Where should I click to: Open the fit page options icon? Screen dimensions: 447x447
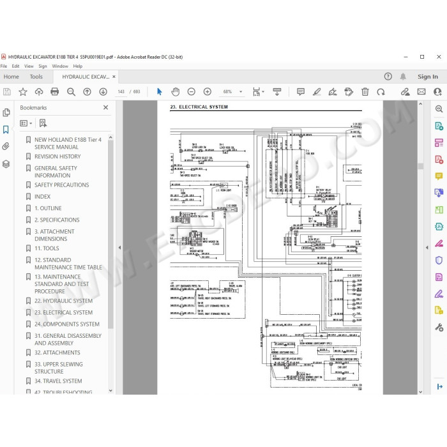click(x=258, y=92)
